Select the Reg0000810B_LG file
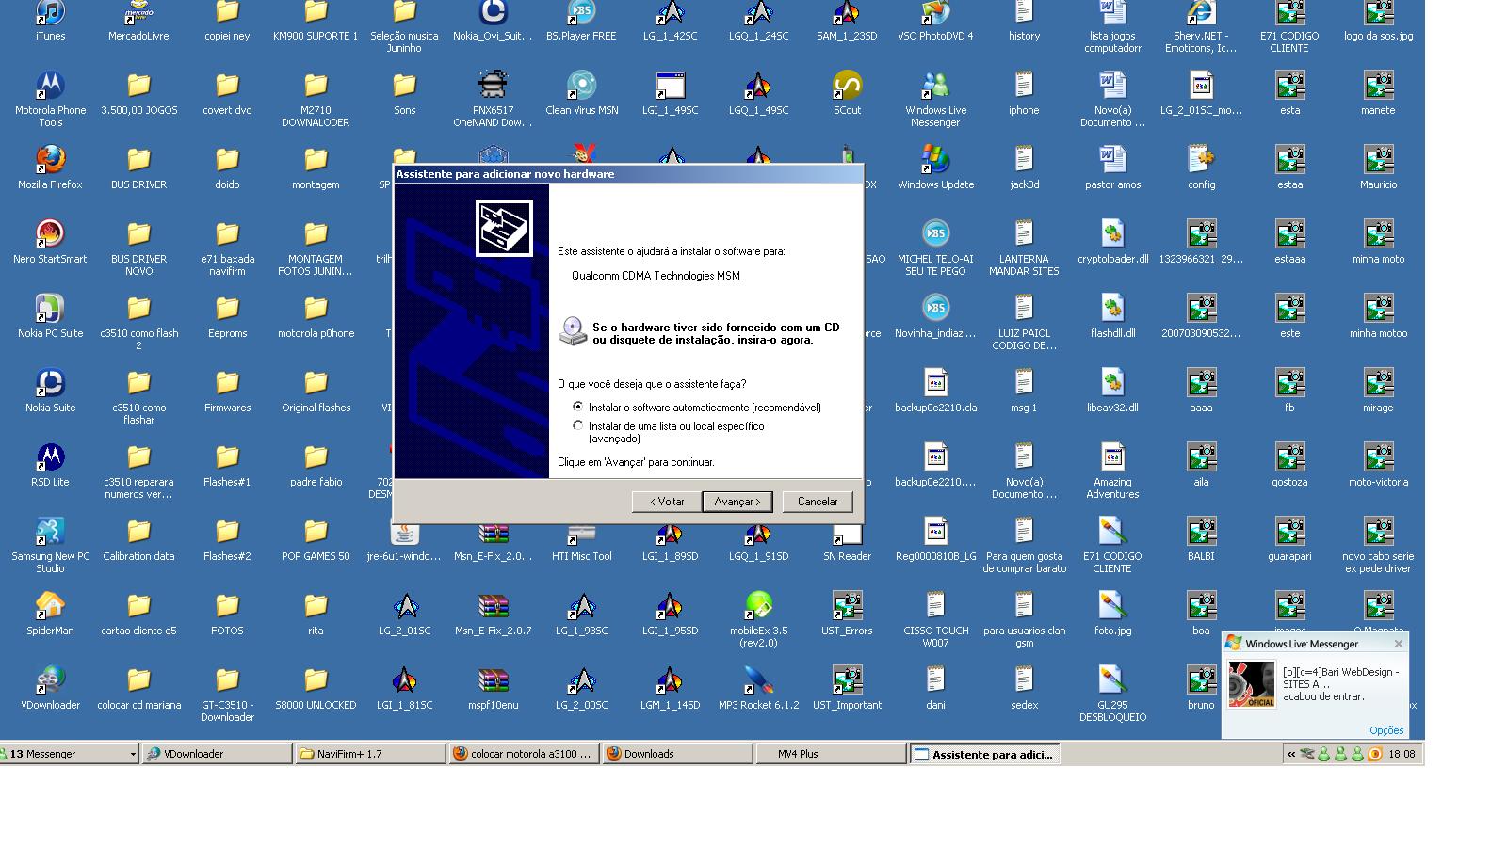This screenshot has height=847, width=1507. pos(935,533)
